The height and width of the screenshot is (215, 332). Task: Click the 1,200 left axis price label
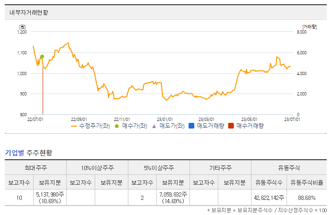(22, 32)
